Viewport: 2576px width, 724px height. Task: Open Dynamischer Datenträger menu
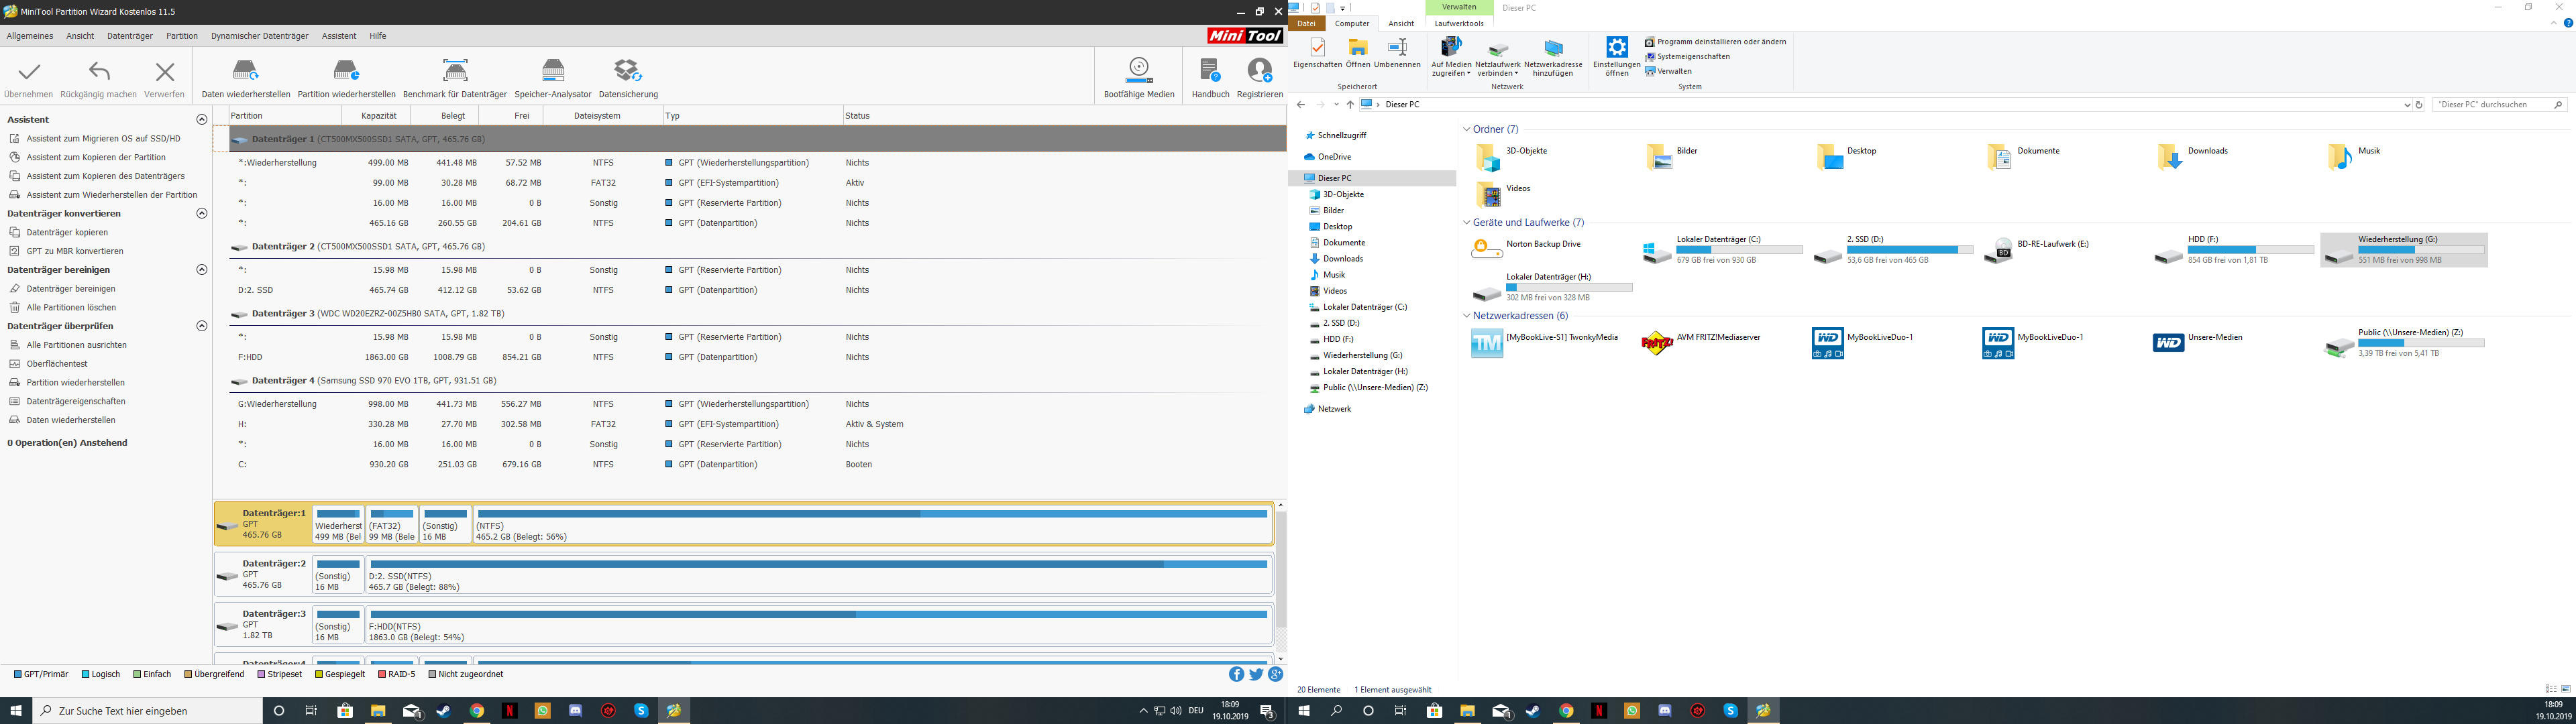(259, 36)
